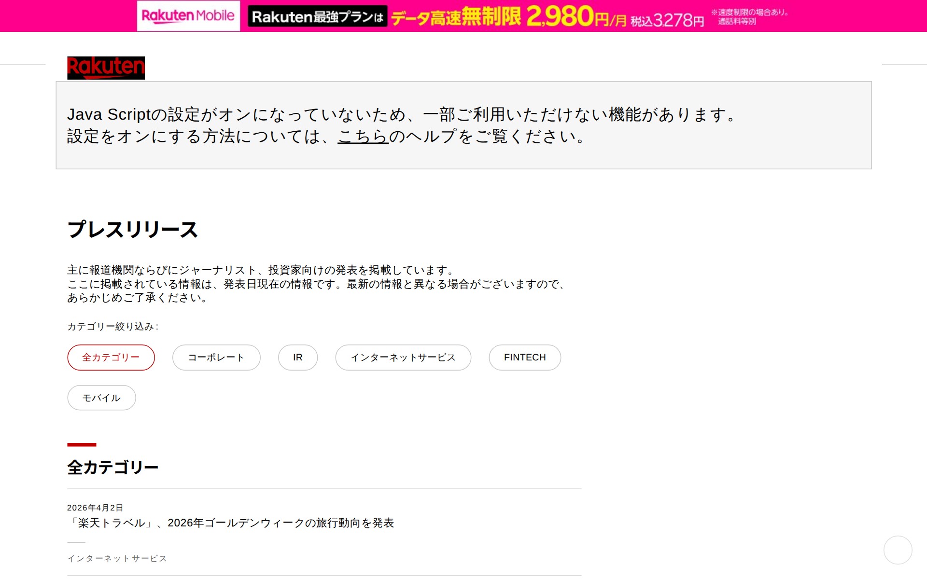Click the red underline mark above 全カテゴリー heading
Screen dimensions: 927x579
pyautogui.click(x=82, y=444)
